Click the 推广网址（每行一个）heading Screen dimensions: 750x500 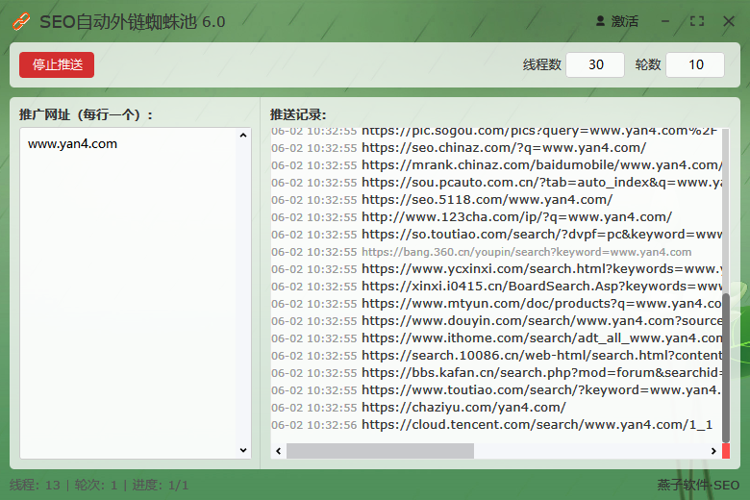coord(87,114)
